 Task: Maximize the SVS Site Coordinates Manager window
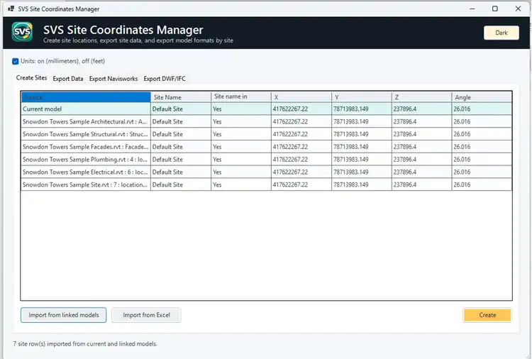click(495, 9)
